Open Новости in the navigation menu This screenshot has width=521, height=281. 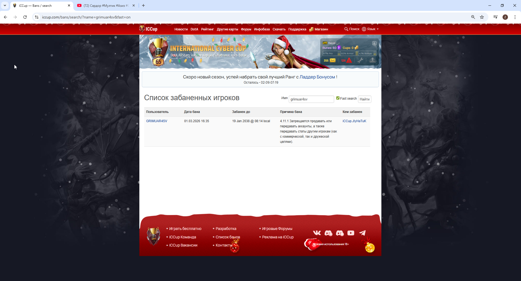point(181,29)
